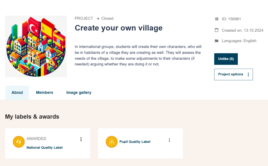Screen dimensions: 268x166
Task: Open the National Quality Label link
Action: pos(44,147)
